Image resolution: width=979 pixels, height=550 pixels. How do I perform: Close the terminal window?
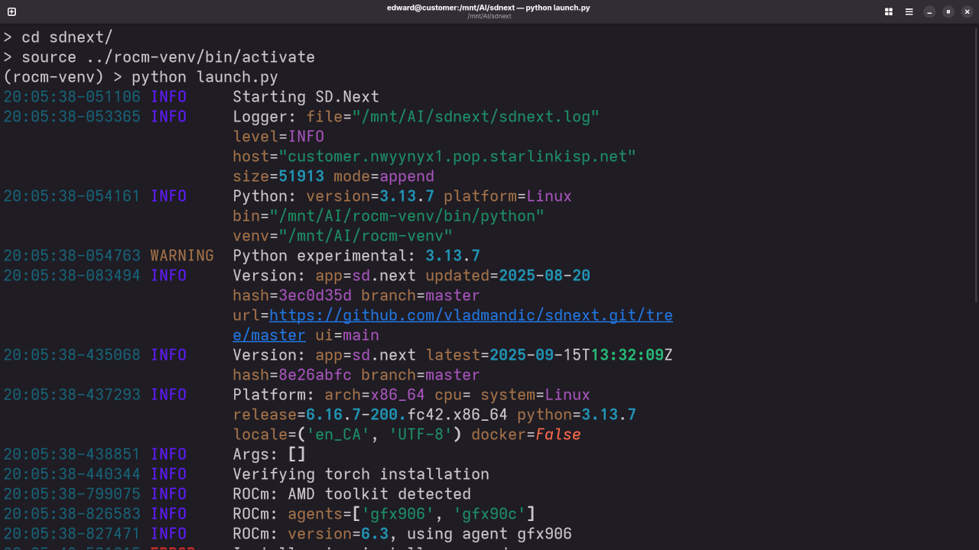coord(967,11)
